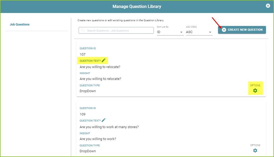Image resolution: width=274 pixels, height=157 pixels.
Task: Click DropDown type of question 109
Action: pyautogui.click(x=88, y=151)
